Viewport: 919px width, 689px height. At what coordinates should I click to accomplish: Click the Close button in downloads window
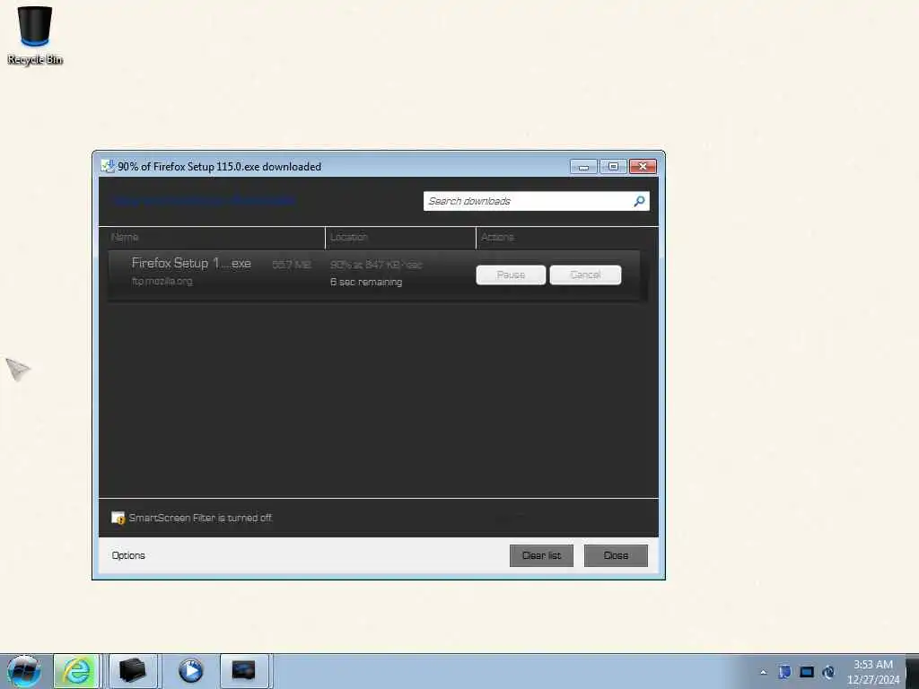(x=616, y=555)
